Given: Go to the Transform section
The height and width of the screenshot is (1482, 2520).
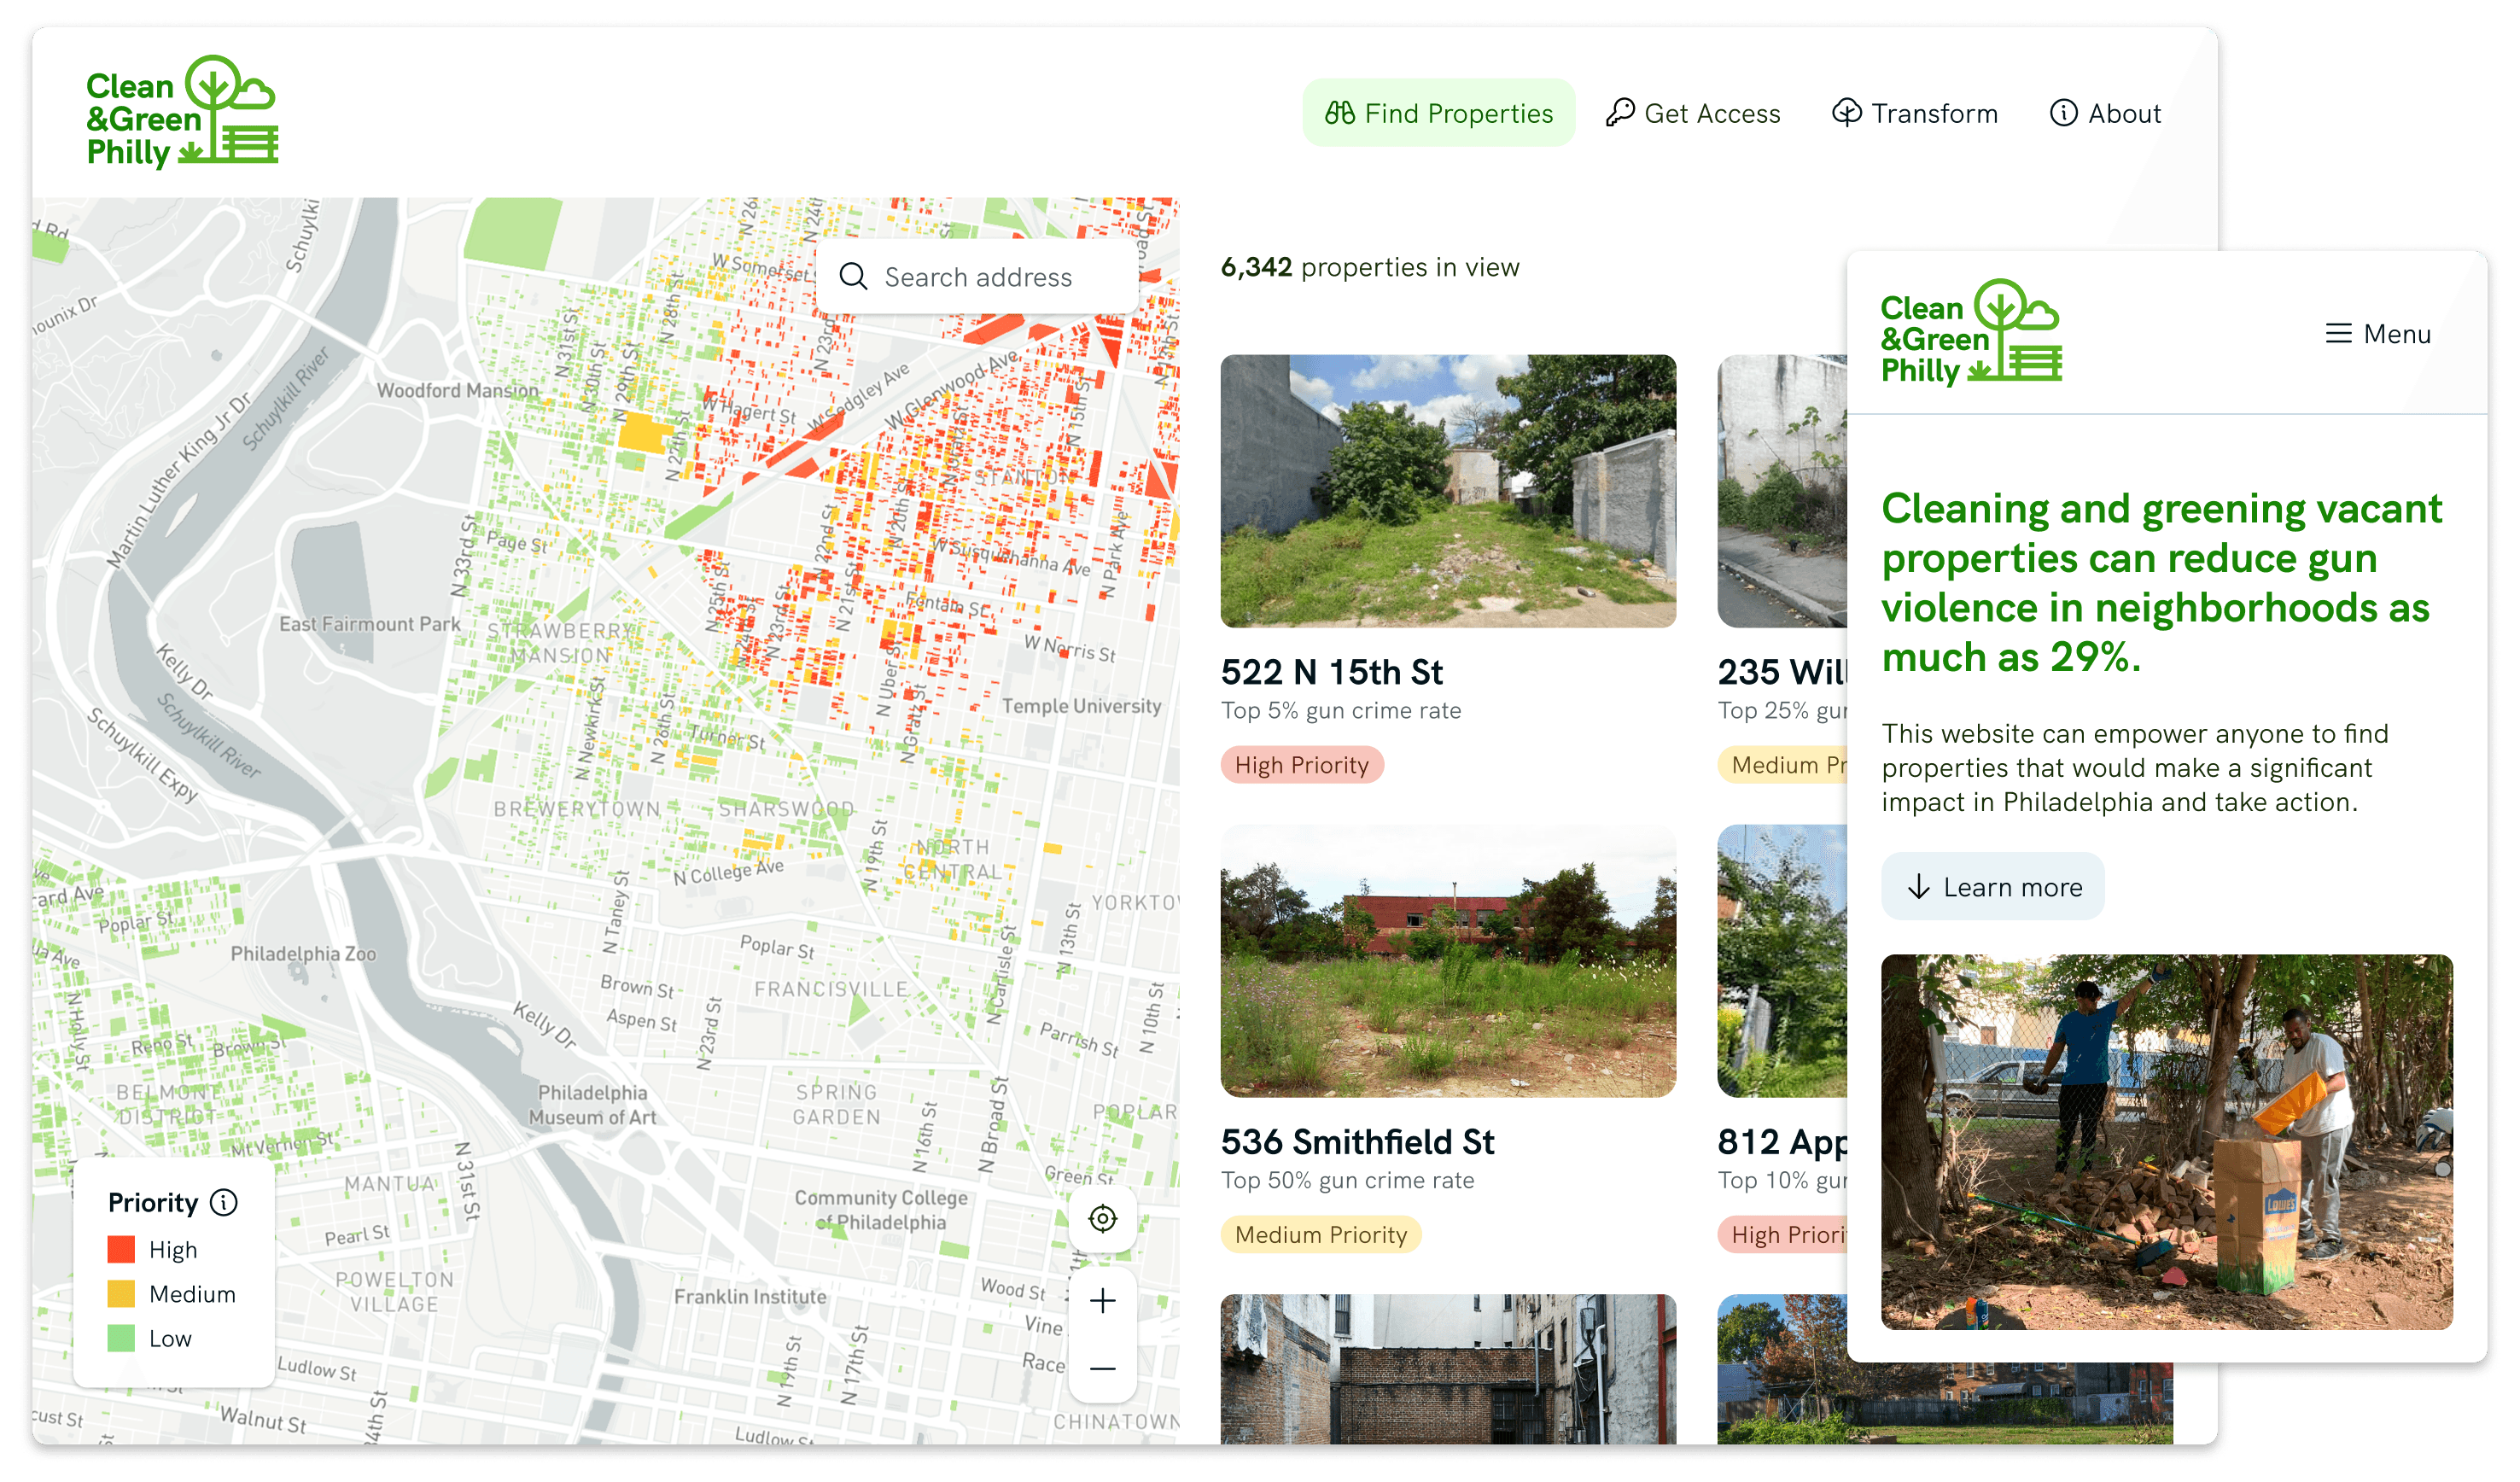Looking at the screenshot, I should tap(1914, 113).
